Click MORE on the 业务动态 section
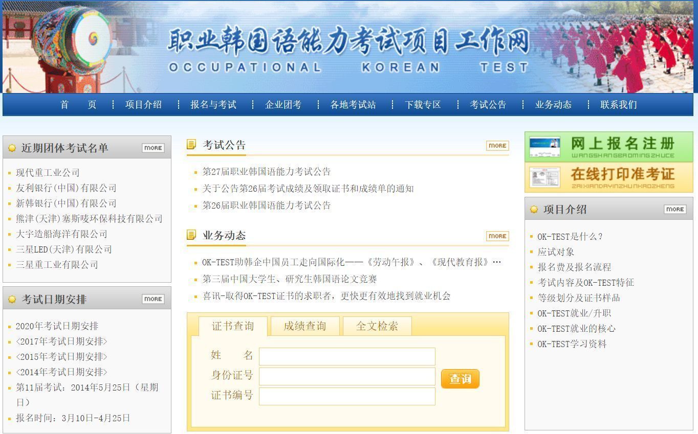The height and width of the screenshot is (434, 698). pyautogui.click(x=497, y=236)
